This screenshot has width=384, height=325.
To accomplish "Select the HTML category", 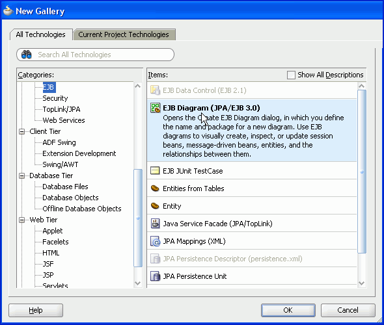I will [51, 253].
